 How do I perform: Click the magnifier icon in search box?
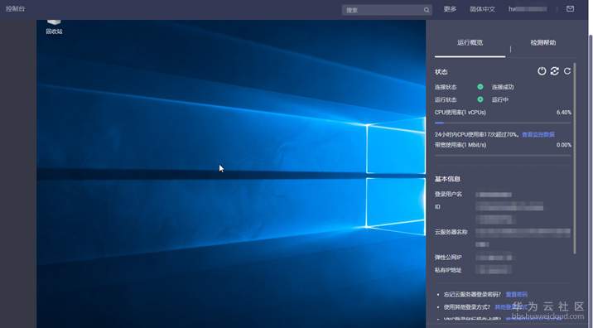pos(427,10)
